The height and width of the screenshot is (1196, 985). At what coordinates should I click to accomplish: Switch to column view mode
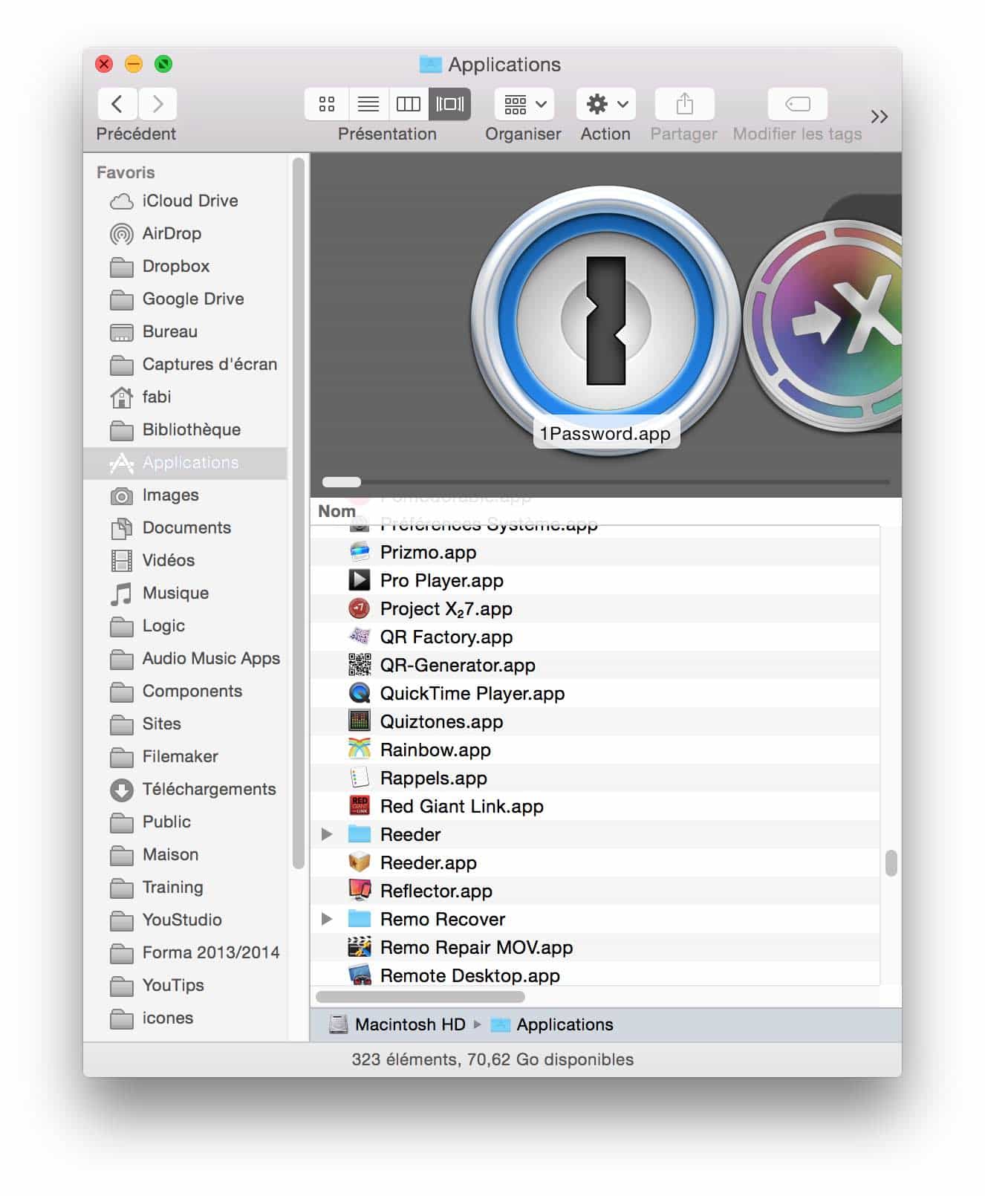pyautogui.click(x=409, y=104)
